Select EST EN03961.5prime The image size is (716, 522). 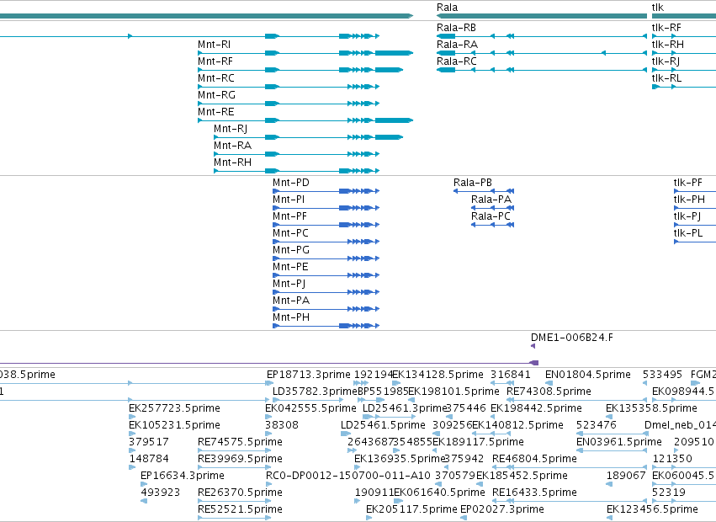(618, 443)
